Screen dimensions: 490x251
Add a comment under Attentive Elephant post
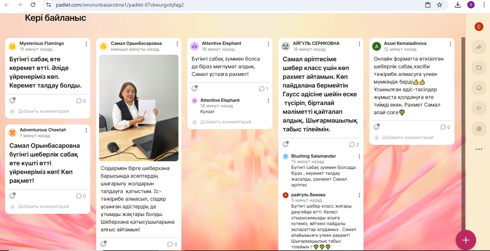coord(225,122)
